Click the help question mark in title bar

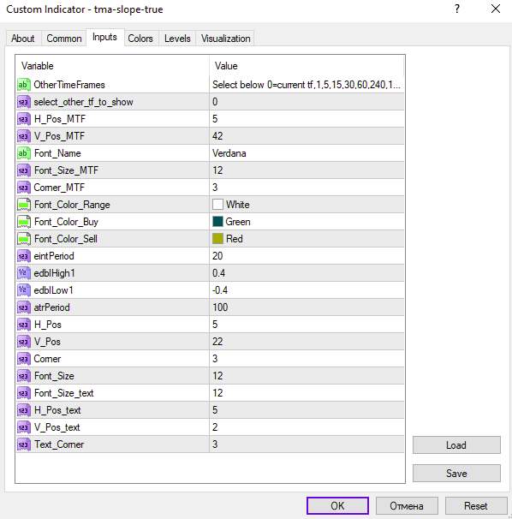pyautogui.click(x=457, y=9)
